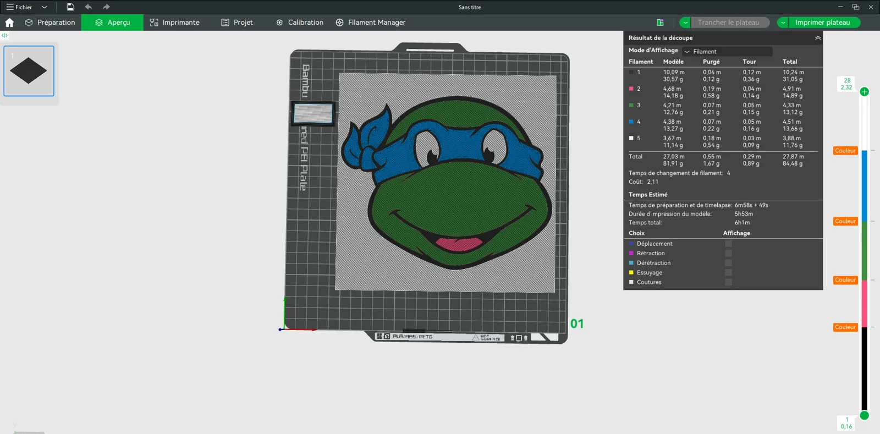This screenshot has width=880, height=434.
Task: Click Trancher le plateau button
Action: [x=729, y=23]
